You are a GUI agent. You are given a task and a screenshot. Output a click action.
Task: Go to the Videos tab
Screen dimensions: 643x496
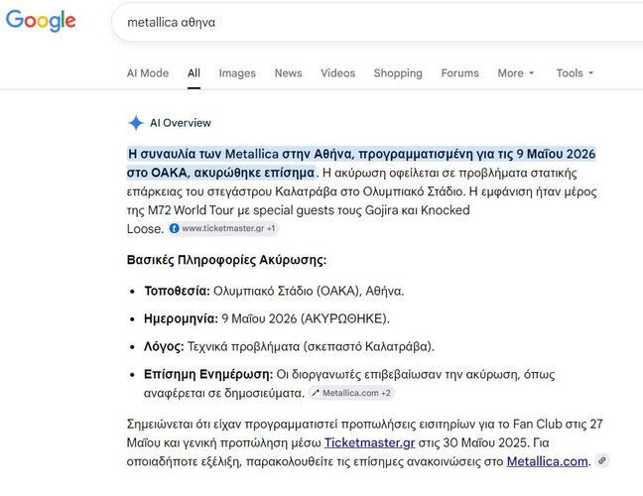point(337,73)
